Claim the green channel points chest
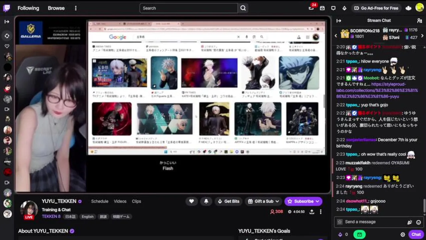 point(359,234)
